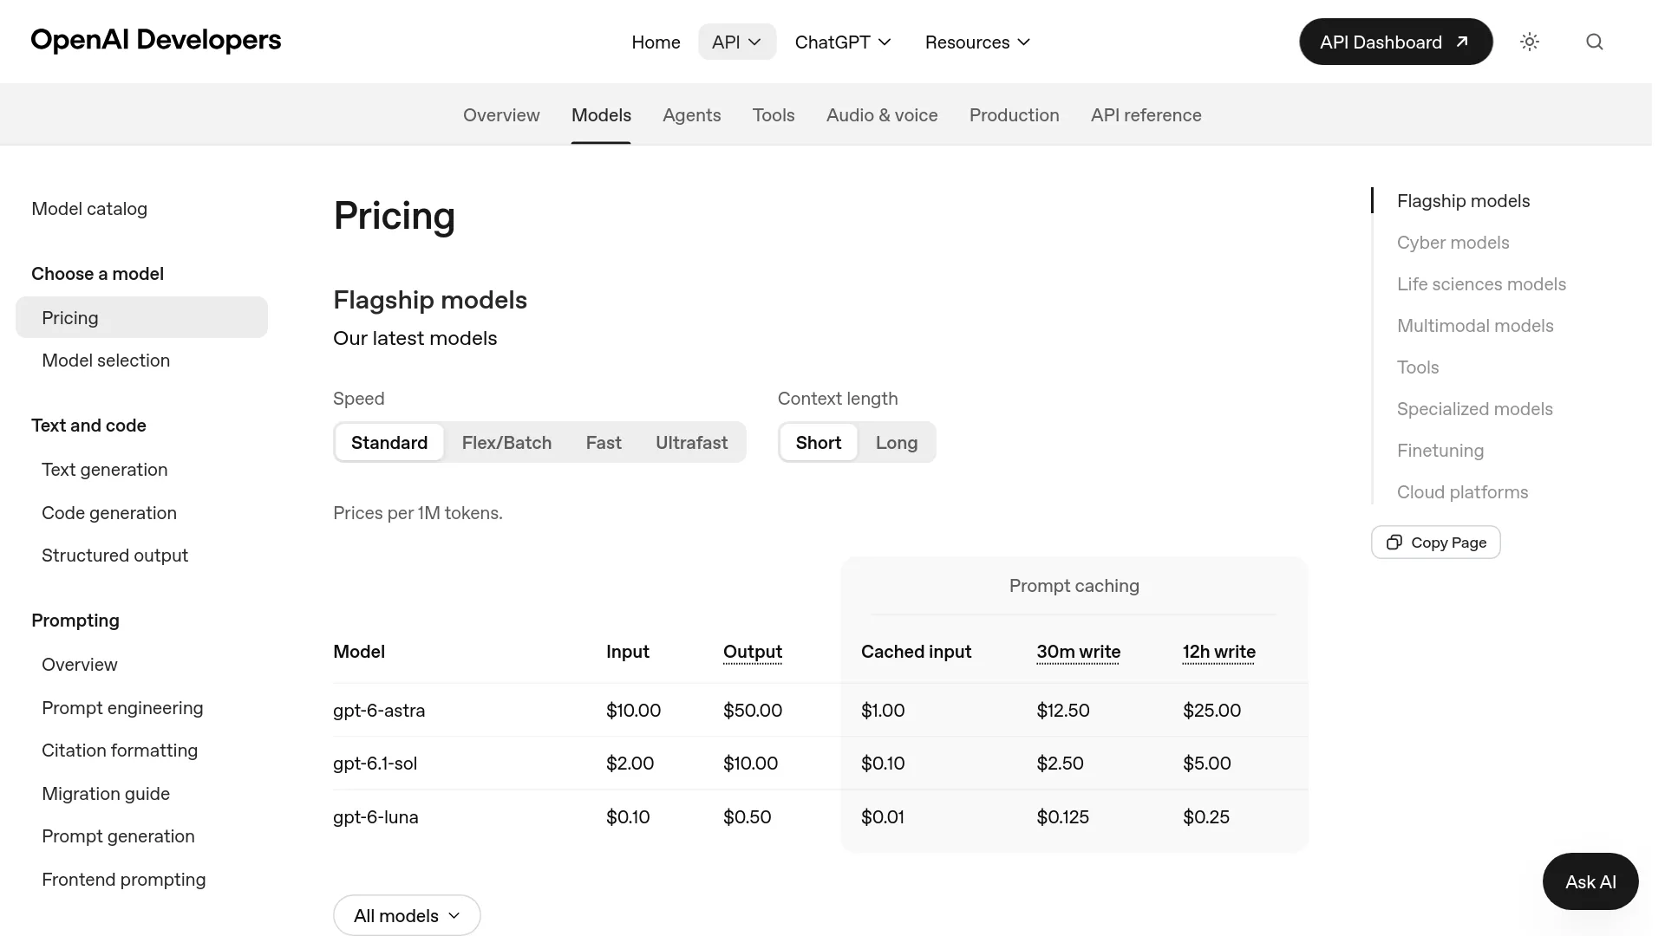Open the Ask AI chat button
Screen dimensions: 1665x936
[x=1590, y=881]
